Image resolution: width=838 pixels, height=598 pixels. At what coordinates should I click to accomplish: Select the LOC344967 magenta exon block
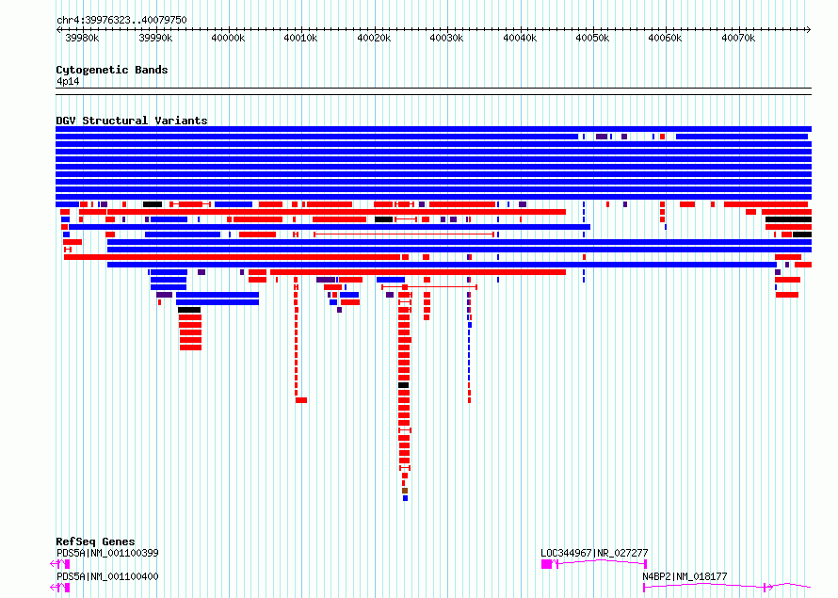(x=546, y=564)
